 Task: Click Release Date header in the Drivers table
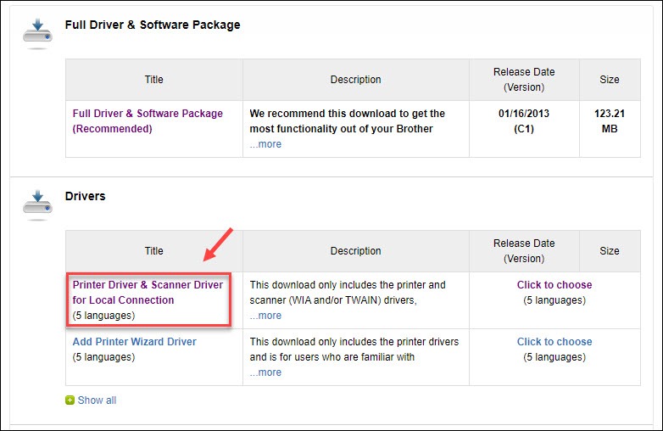pos(523,251)
